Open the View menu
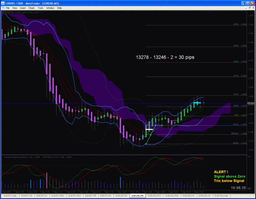 15,8
